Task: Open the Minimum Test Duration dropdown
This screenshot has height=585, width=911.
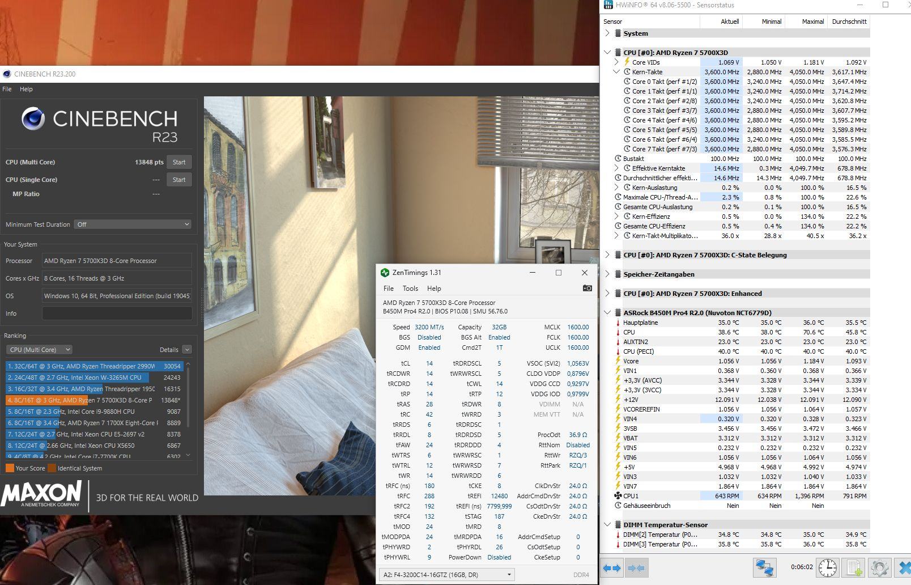Action: pos(133,224)
